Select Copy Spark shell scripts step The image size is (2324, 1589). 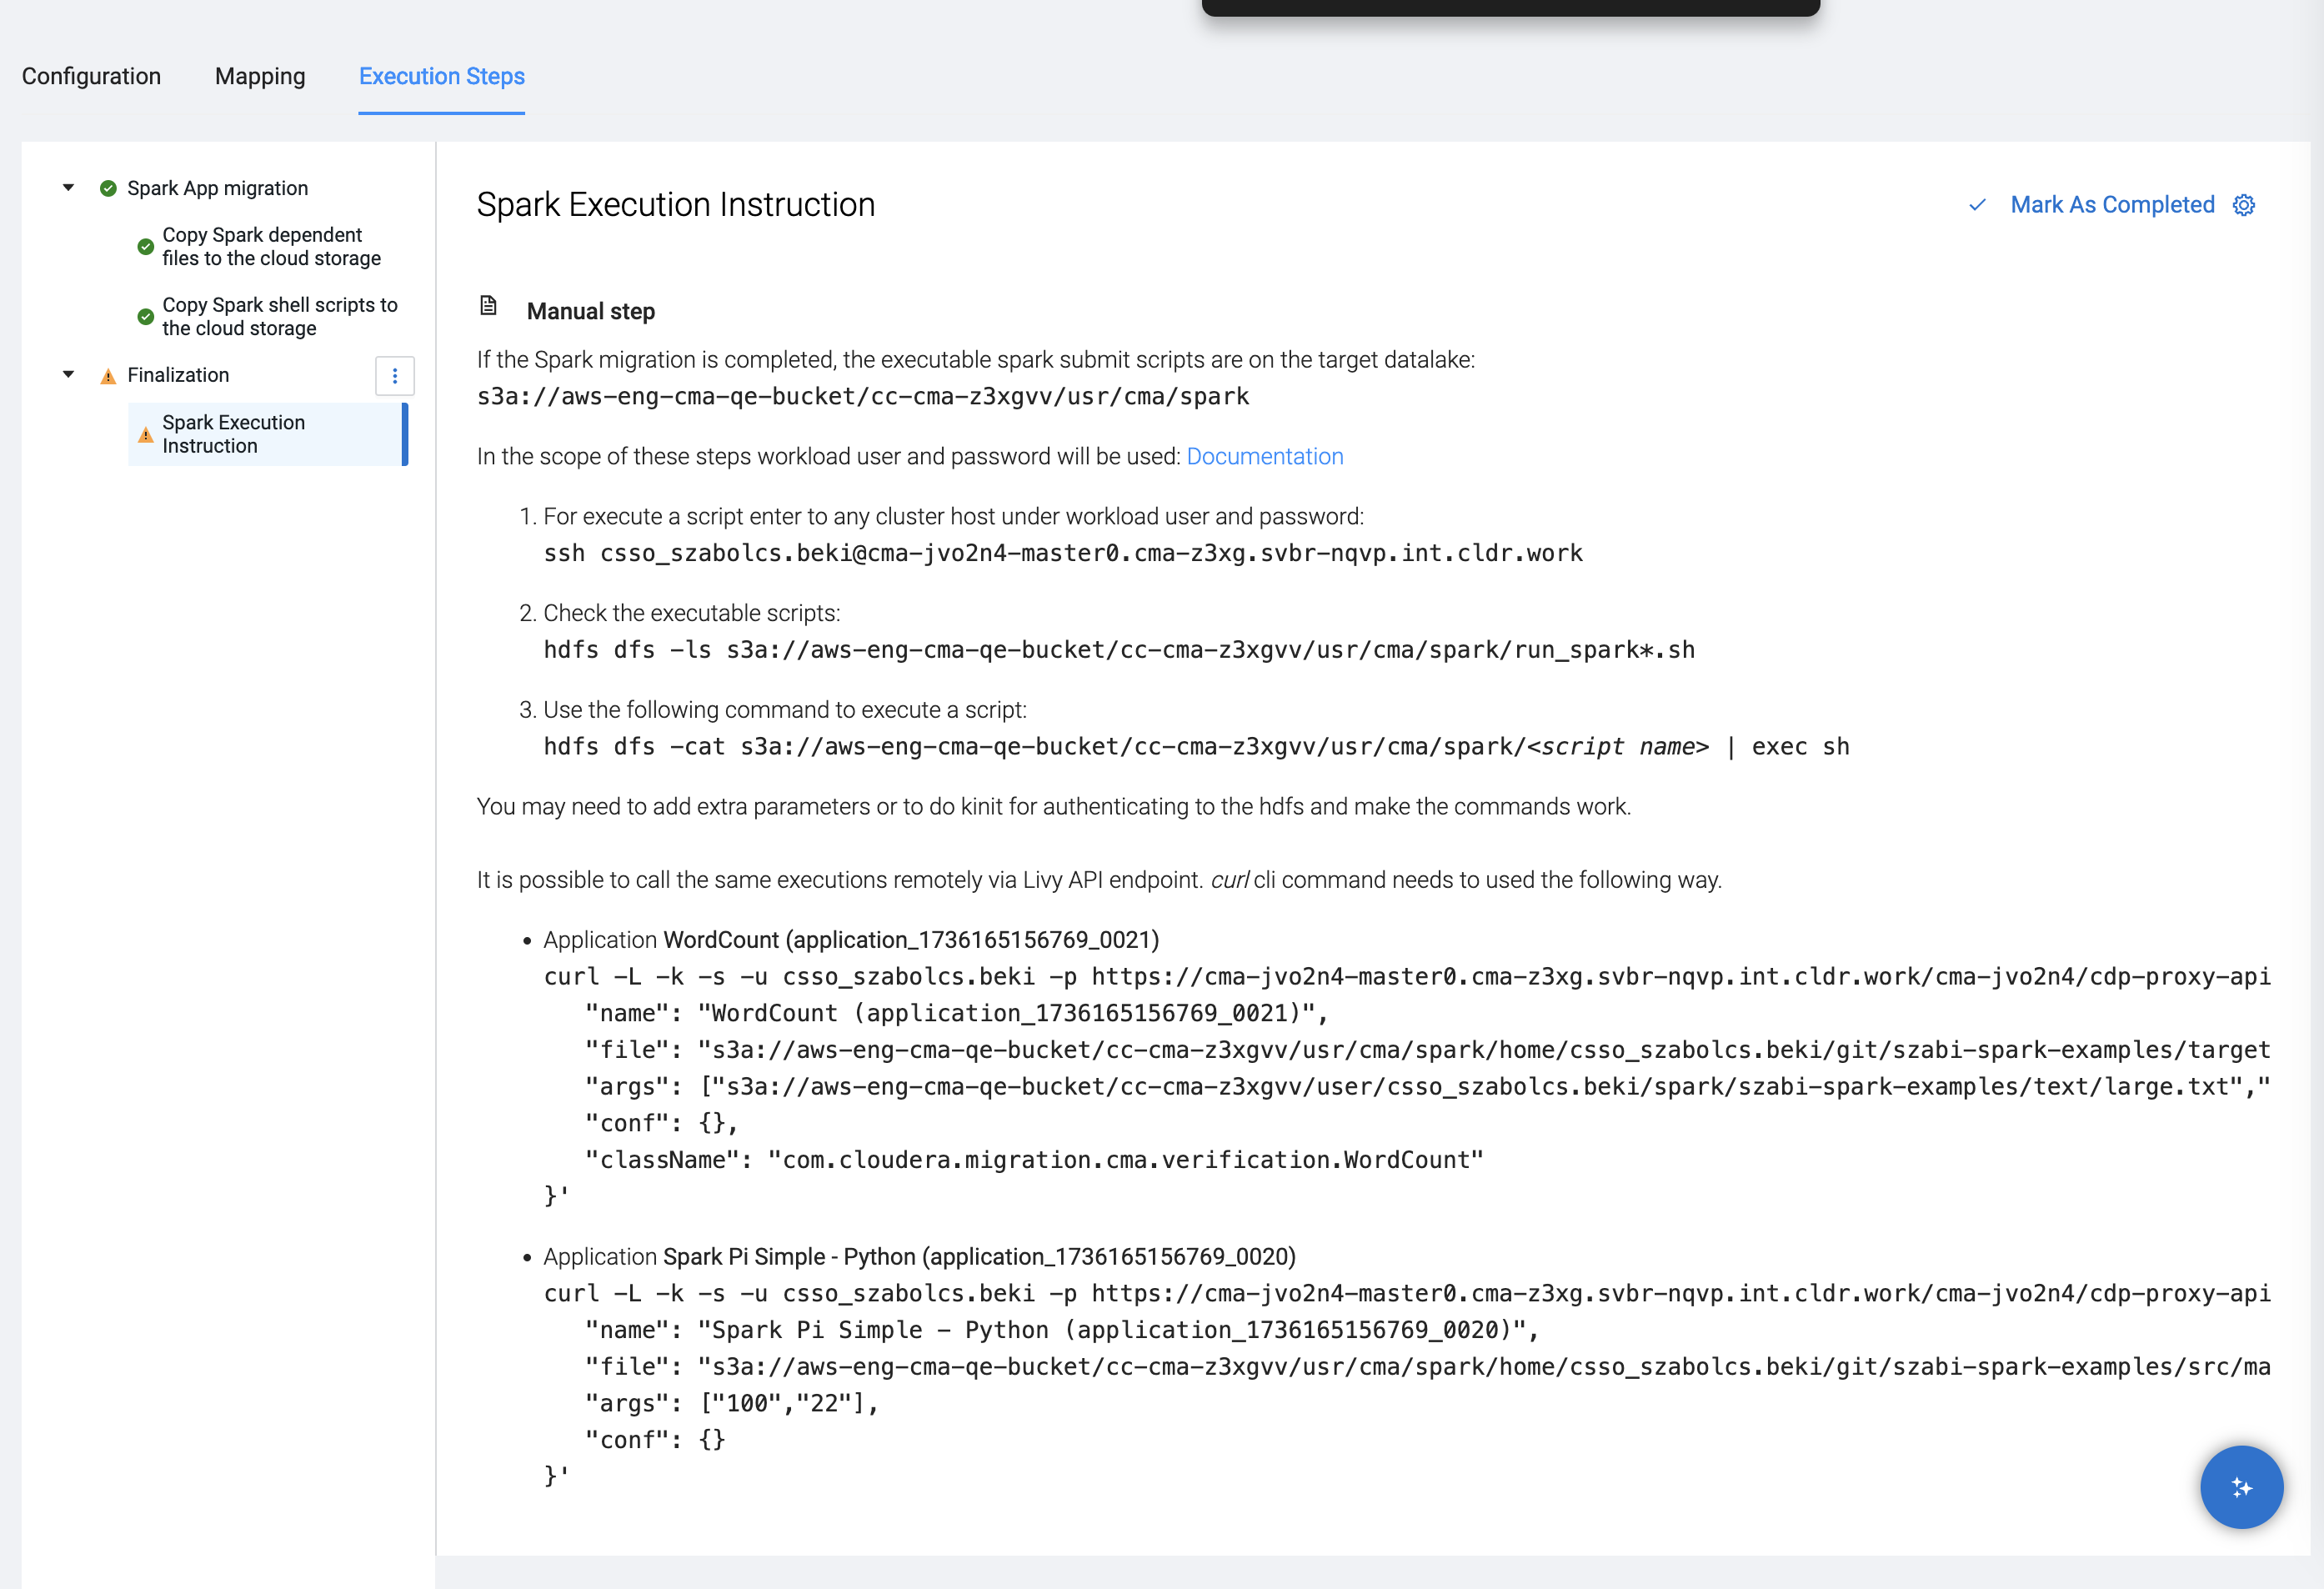tap(279, 317)
